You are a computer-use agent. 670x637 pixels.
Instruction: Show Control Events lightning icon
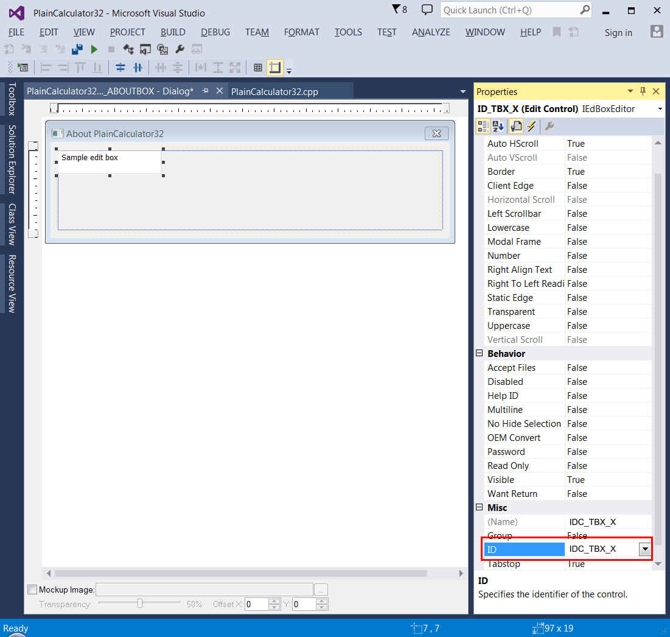(531, 126)
